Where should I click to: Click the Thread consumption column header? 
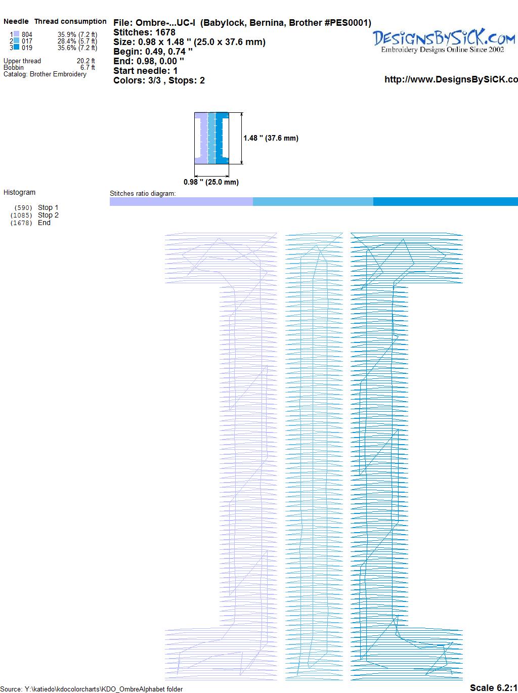point(70,21)
